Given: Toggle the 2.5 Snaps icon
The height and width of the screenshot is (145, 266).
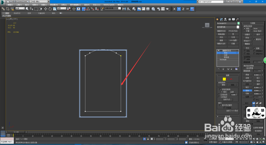Looking at the screenshot, I should coord(84,9).
